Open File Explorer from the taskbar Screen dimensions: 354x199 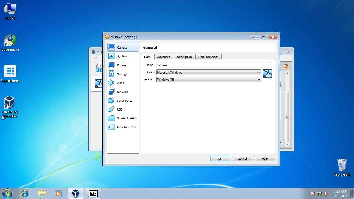pyautogui.click(x=42, y=193)
